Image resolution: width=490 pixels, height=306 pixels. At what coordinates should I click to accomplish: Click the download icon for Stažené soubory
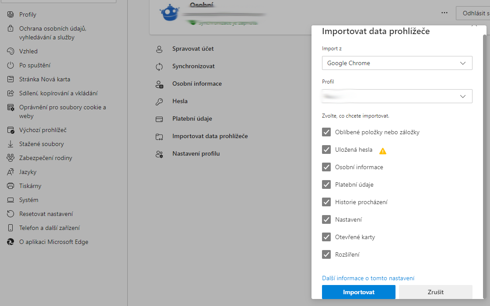(x=11, y=144)
